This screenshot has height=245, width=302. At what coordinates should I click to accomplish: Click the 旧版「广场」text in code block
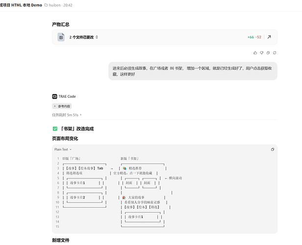[x=72, y=159]
